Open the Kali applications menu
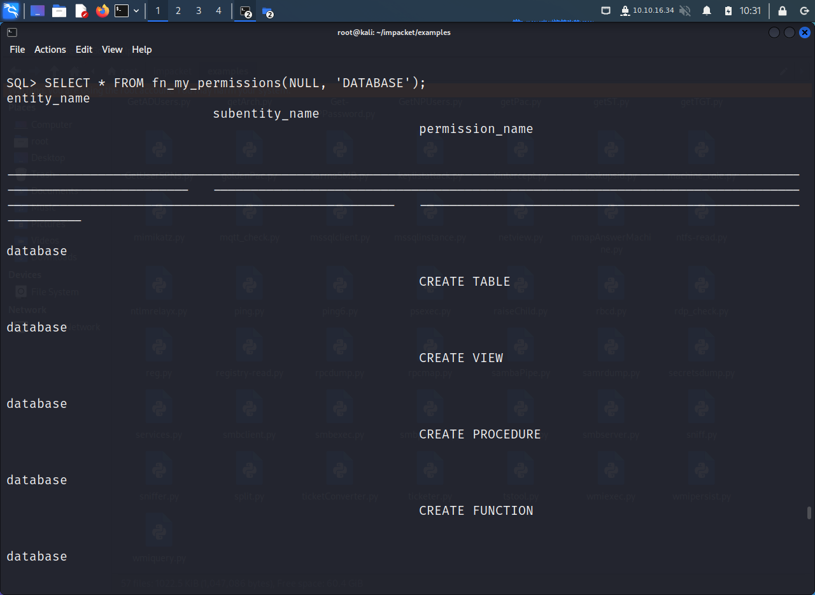 click(11, 10)
